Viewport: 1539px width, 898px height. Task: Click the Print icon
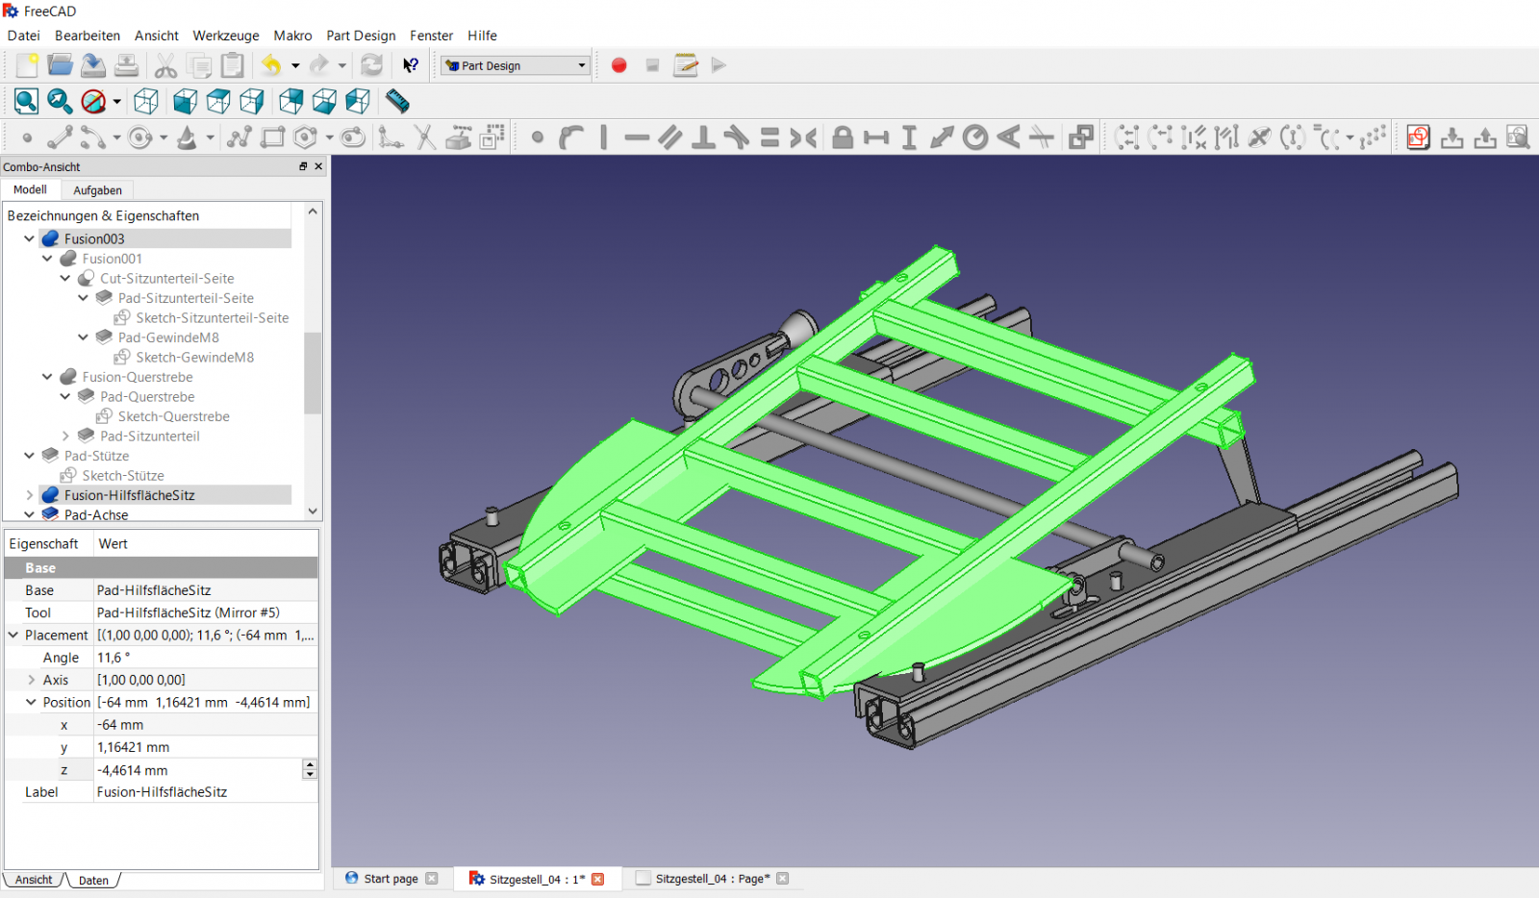pyautogui.click(x=126, y=65)
